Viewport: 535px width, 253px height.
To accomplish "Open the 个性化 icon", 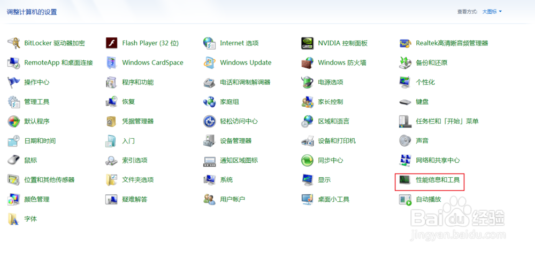I will pos(406,82).
